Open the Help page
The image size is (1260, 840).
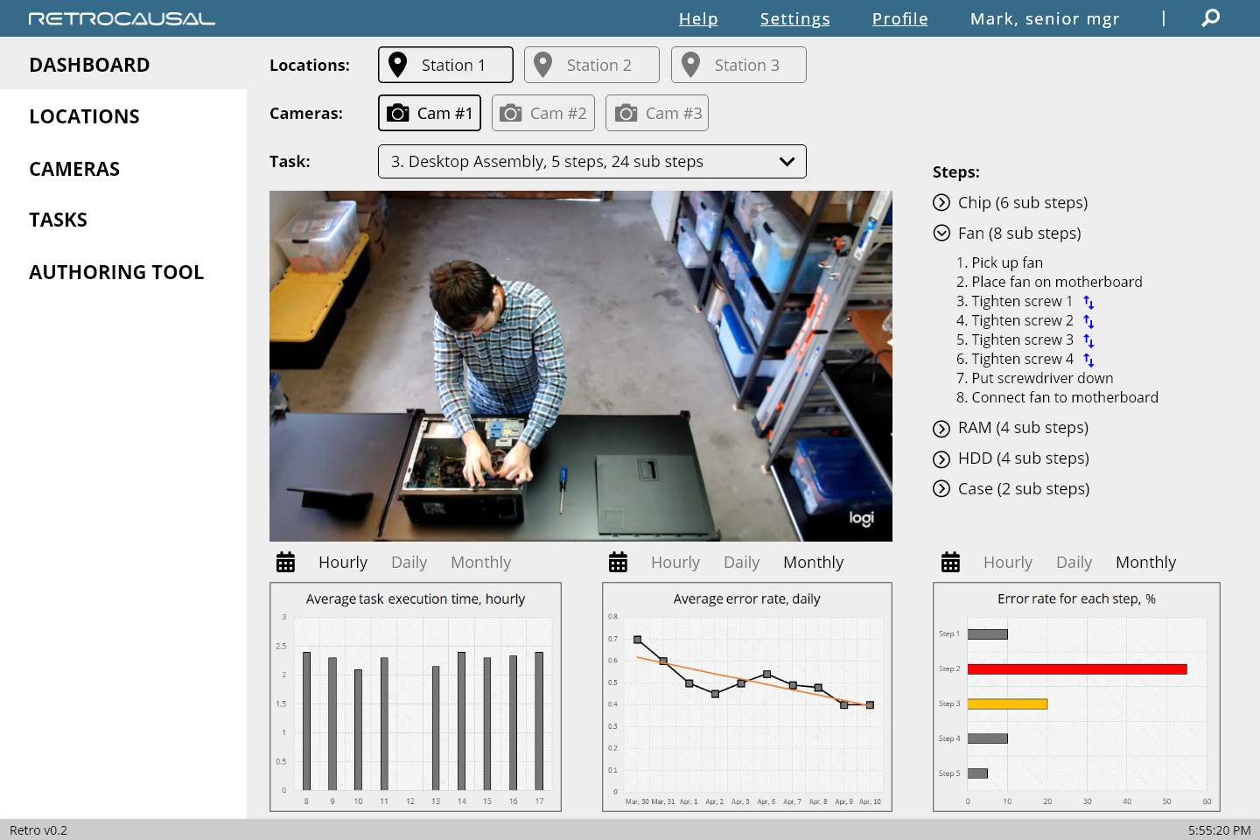698,18
